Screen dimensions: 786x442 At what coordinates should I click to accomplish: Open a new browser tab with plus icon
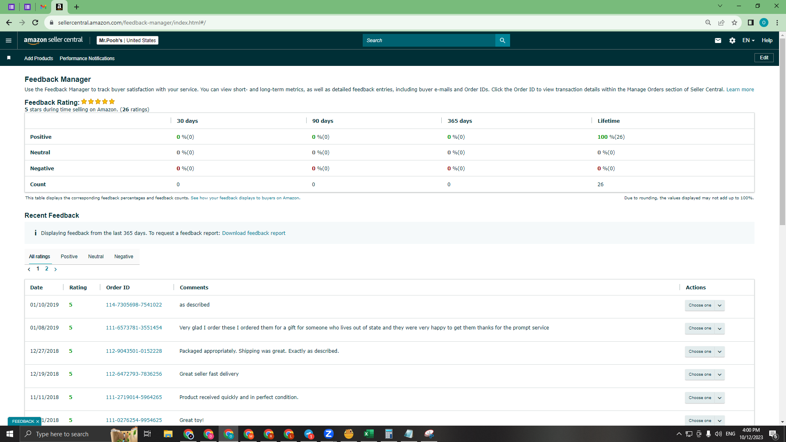pyautogui.click(x=77, y=7)
